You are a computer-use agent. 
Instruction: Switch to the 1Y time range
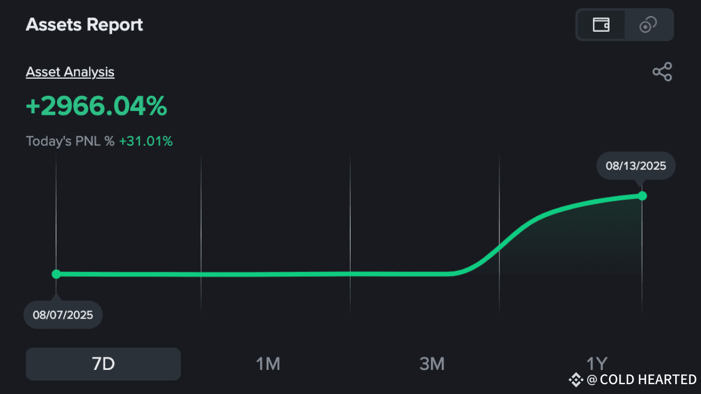(597, 364)
